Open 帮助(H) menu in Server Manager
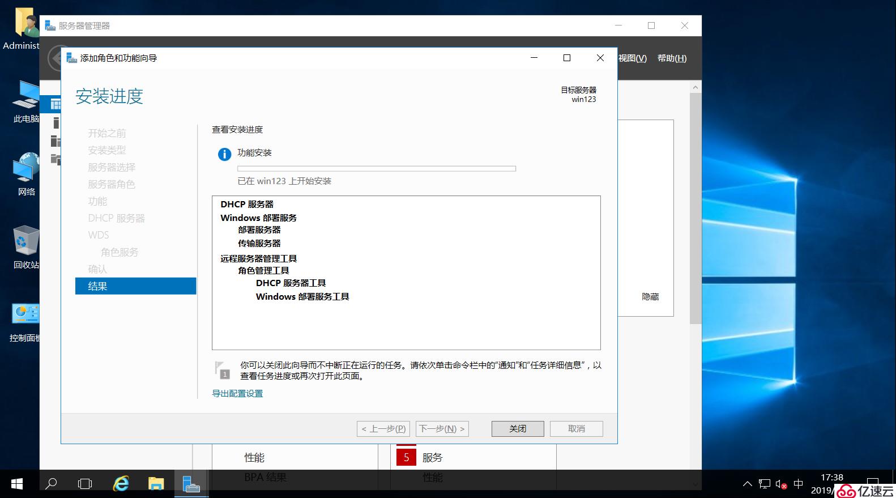The width and height of the screenshot is (896, 498). tap(672, 58)
